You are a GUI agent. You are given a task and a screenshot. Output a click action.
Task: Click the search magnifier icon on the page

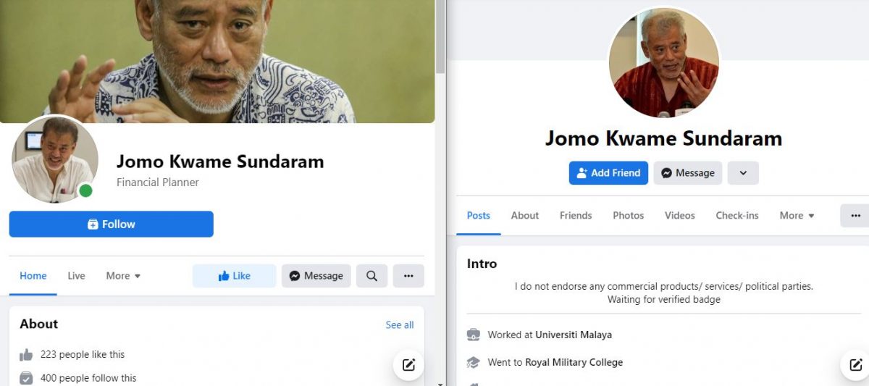pos(371,276)
